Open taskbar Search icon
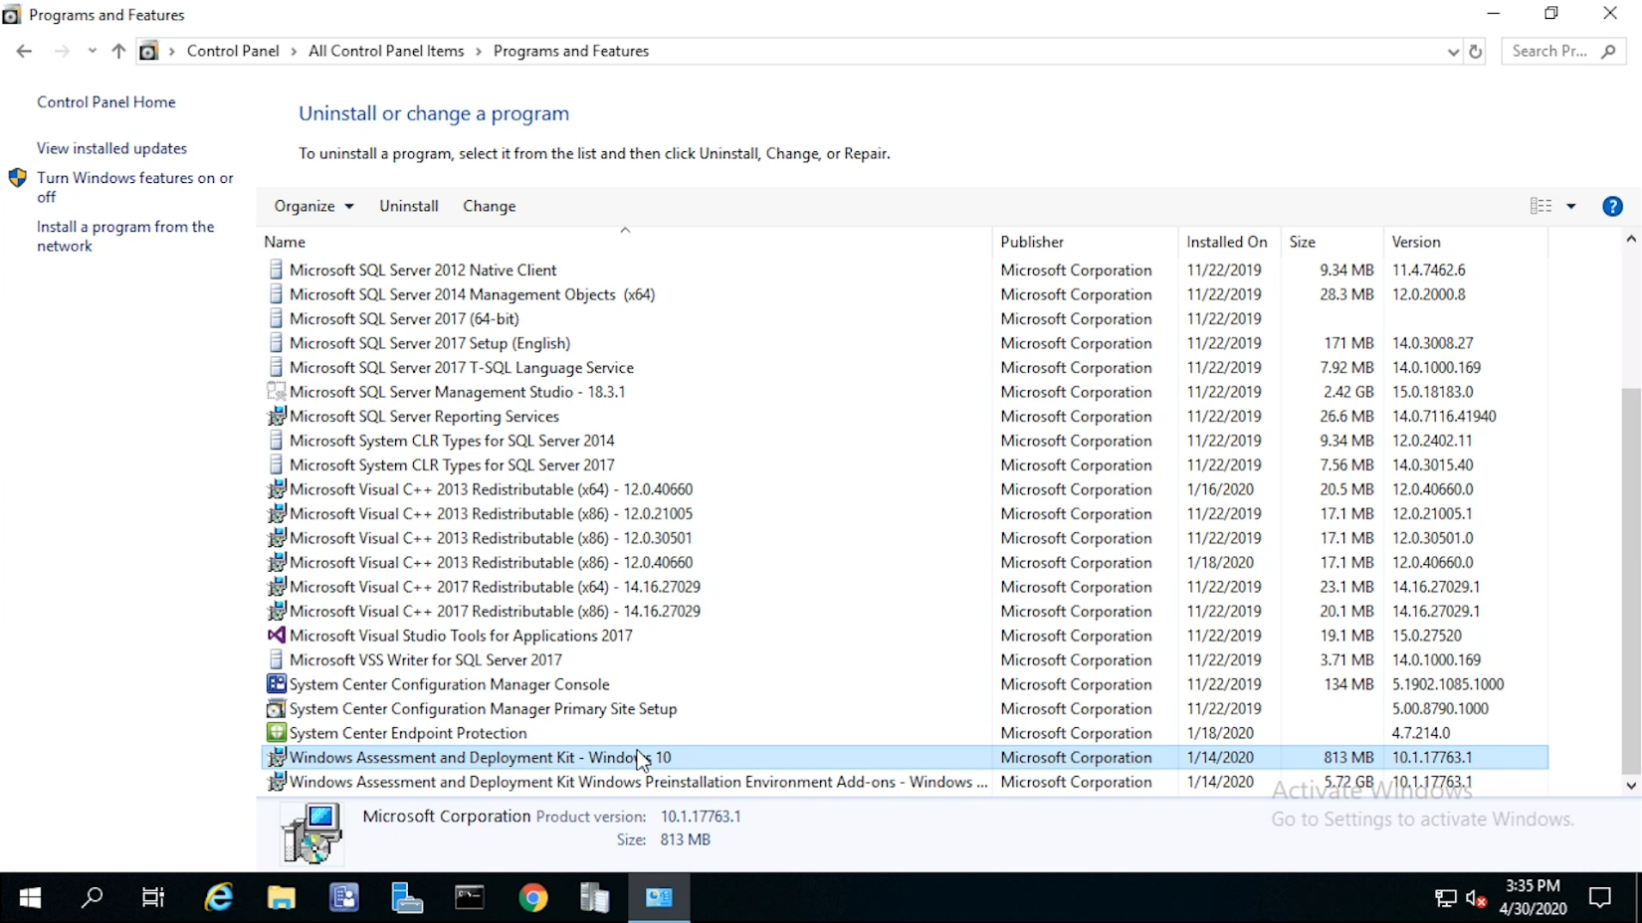Screen dimensions: 1642x923 [92, 898]
